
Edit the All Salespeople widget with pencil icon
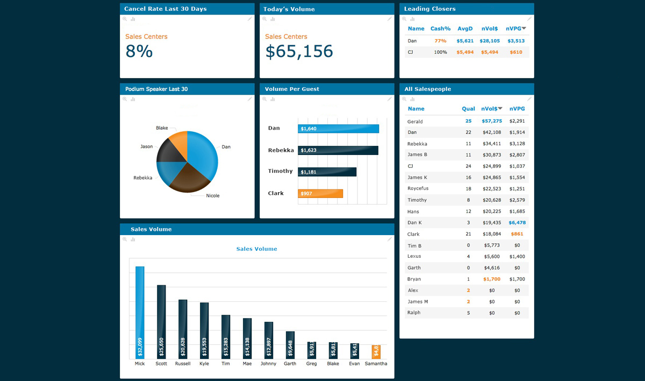coord(529,99)
